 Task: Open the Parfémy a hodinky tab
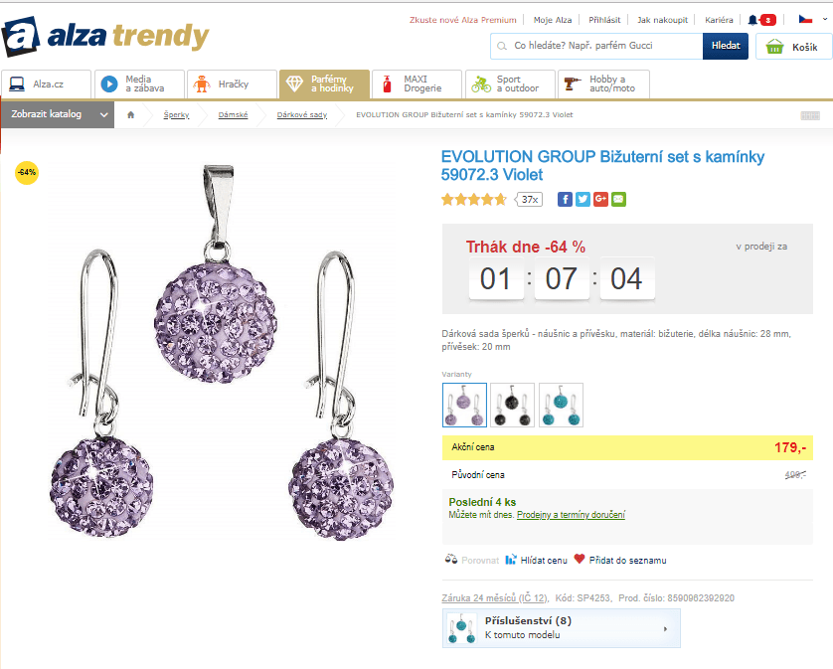tap(324, 84)
